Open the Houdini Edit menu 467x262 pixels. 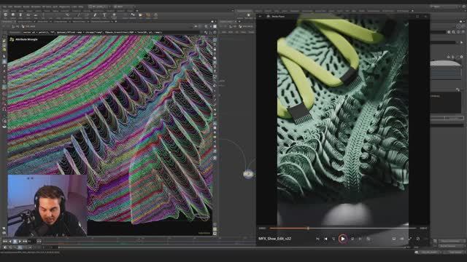pyautogui.click(x=10, y=7)
